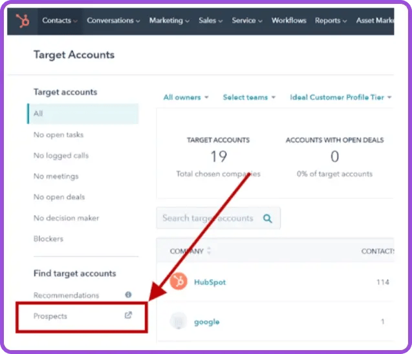Open the Sales navigation menu
This screenshot has width=412, height=354.
tap(210, 21)
